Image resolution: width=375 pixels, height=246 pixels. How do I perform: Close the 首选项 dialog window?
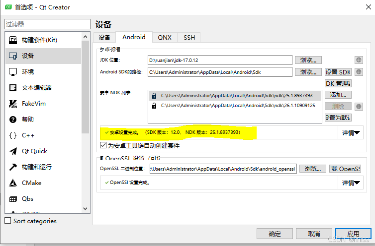click(x=369, y=7)
